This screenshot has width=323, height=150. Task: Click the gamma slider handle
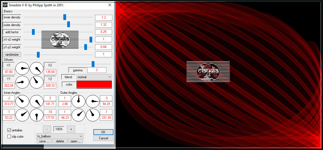pos(93,64)
